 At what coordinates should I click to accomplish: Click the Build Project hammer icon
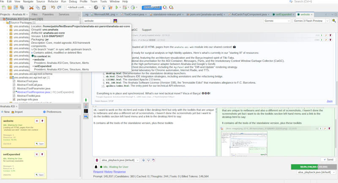pos(104,8)
